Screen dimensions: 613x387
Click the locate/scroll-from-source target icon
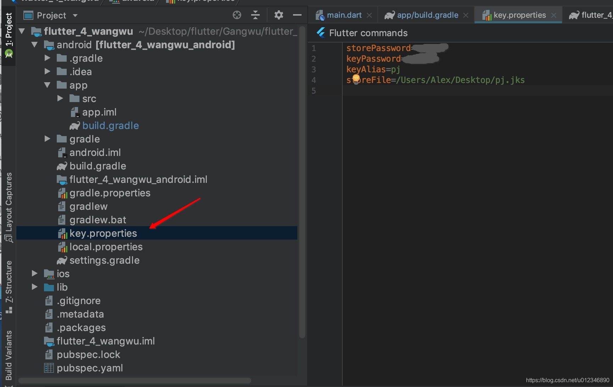[237, 15]
